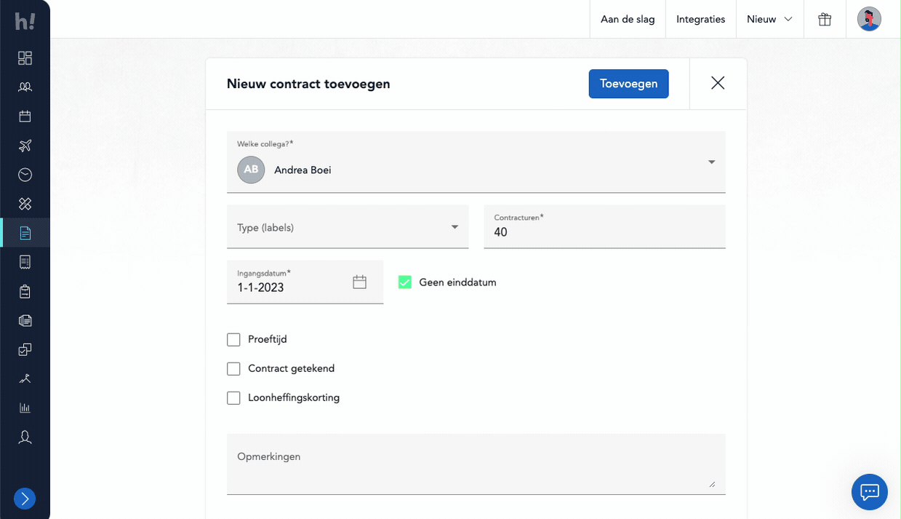Open the clipboard icon in sidebar
This screenshot has width=901, height=519.
(x=25, y=291)
